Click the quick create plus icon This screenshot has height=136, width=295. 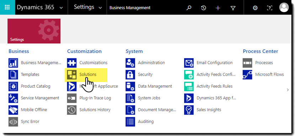click(218, 8)
